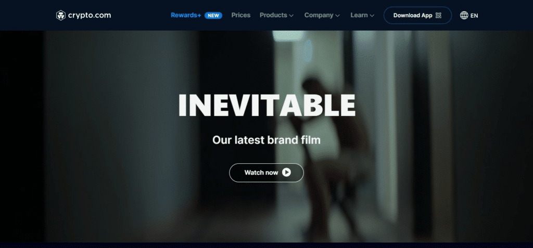The height and width of the screenshot is (248, 533).
Task: Select the EN language option
Action: click(474, 16)
